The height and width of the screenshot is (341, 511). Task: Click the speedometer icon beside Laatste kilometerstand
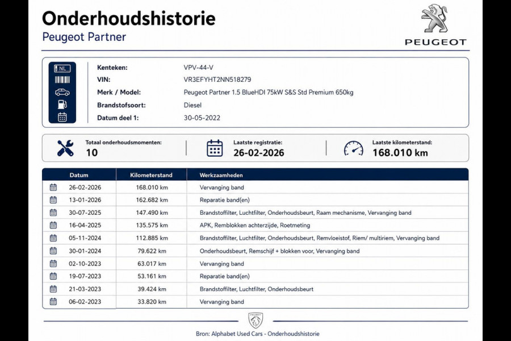pyautogui.click(x=354, y=148)
